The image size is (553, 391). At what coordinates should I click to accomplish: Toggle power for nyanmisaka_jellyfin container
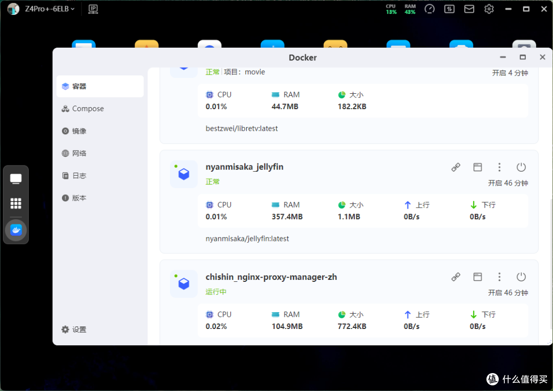521,167
